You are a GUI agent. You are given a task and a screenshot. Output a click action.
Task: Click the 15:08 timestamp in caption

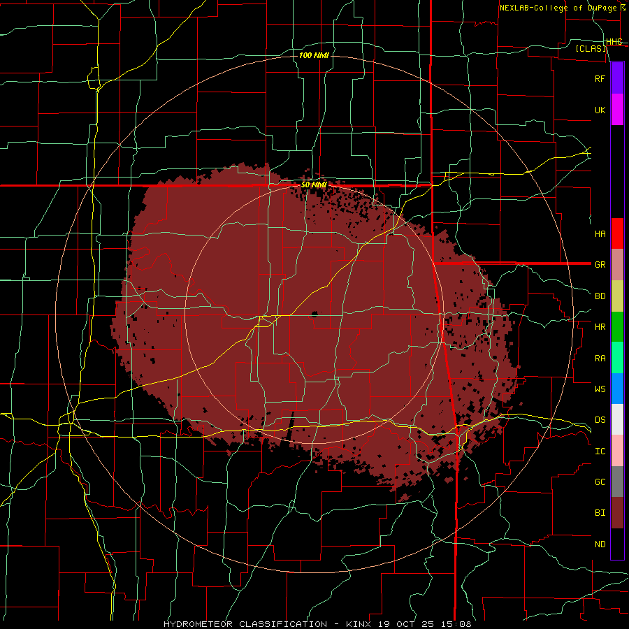pyautogui.click(x=458, y=624)
